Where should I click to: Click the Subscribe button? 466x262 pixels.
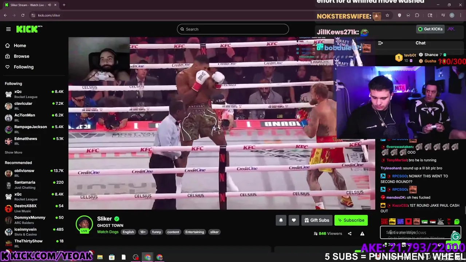click(x=351, y=220)
